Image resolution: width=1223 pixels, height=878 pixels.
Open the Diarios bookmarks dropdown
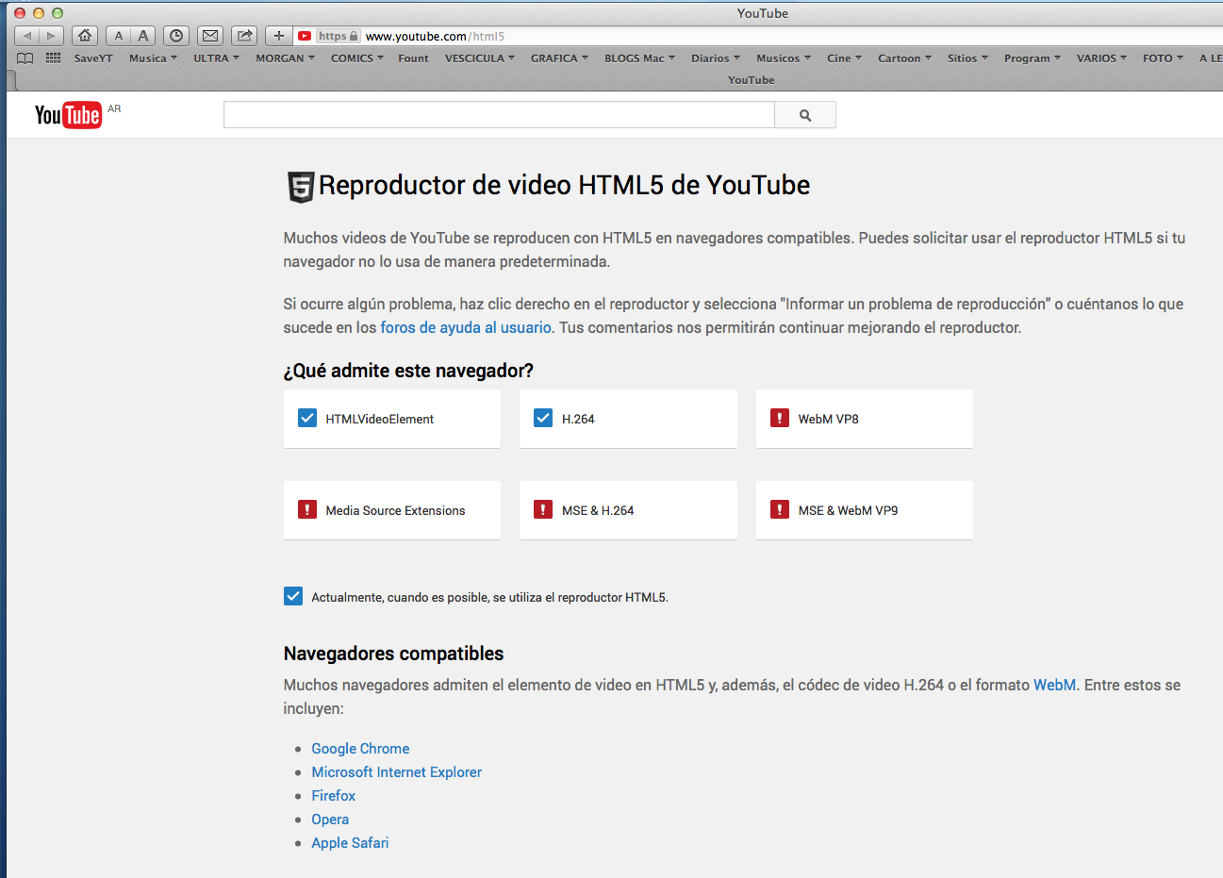(x=715, y=58)
